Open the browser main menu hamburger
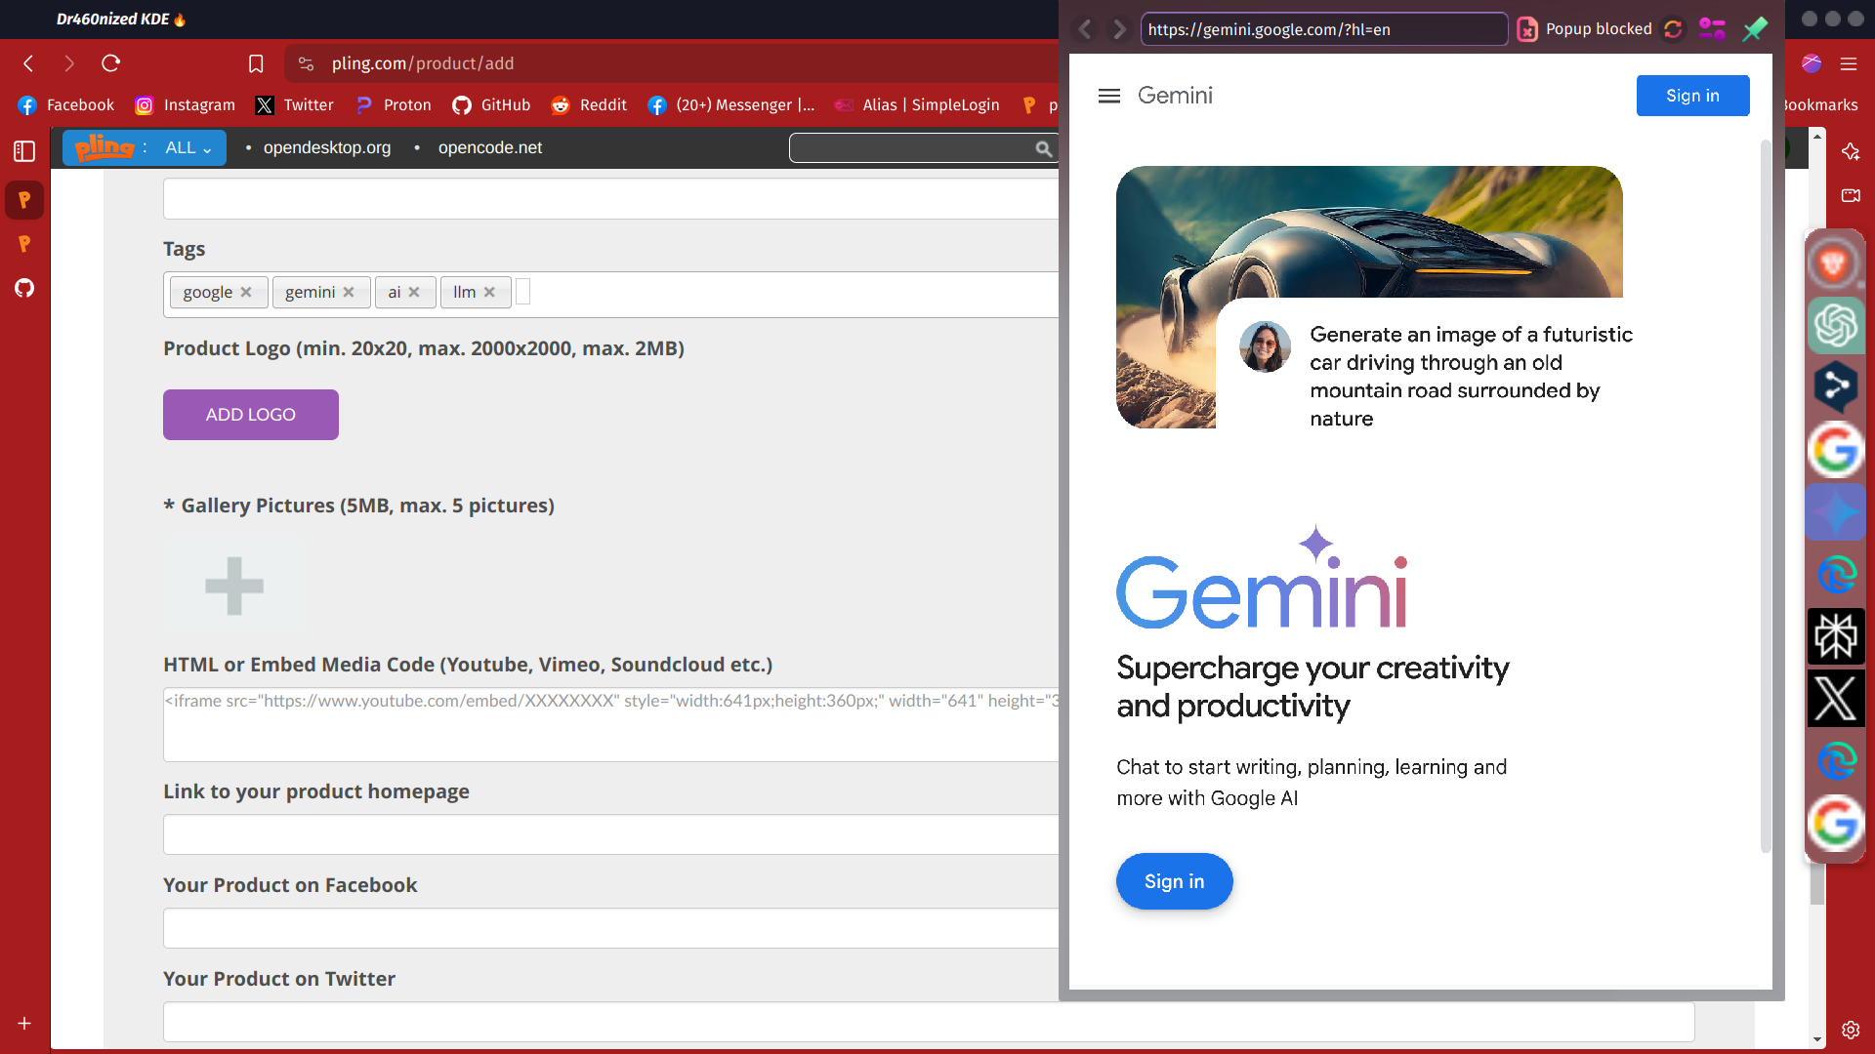Screen dimensions: 1875x1054 point(1849,63)
